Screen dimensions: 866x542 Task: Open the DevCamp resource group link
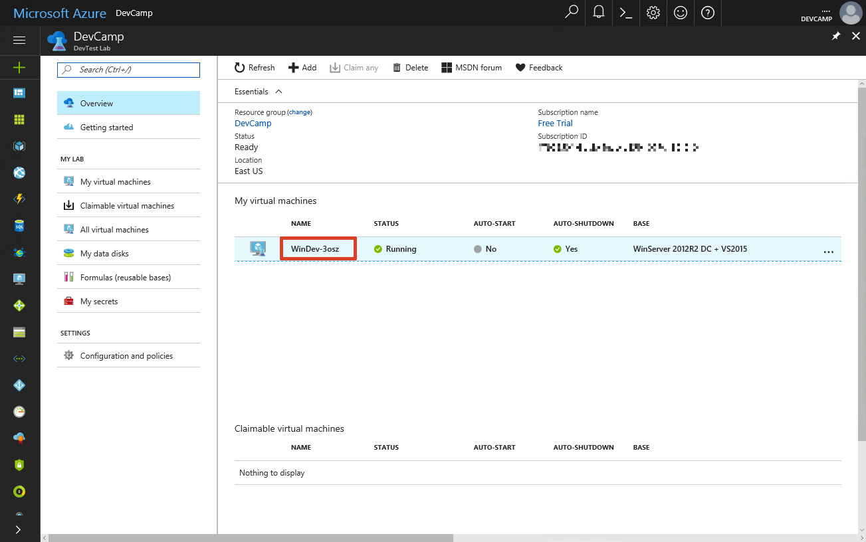click(x=253, y=124)
